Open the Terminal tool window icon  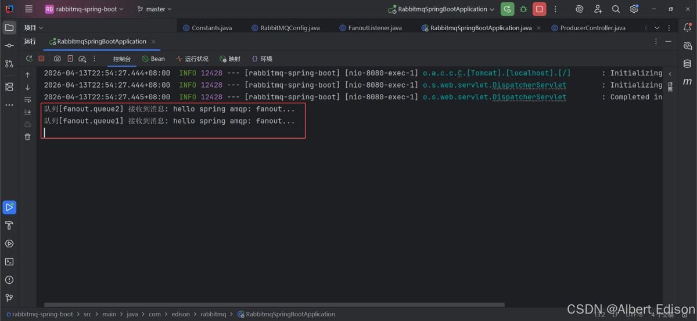click(x=9, y=262)
